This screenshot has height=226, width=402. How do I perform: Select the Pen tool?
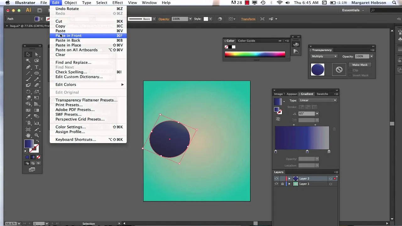point(28,67)
